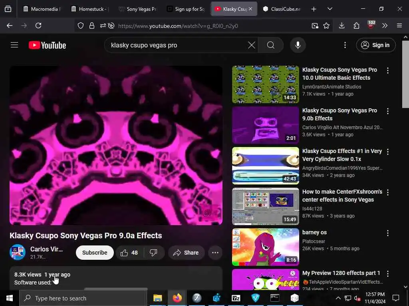Open YouTube settings three-dot menu
Image resolution: width=409 pixels, height=306 pixels.
tap(345, 45)
